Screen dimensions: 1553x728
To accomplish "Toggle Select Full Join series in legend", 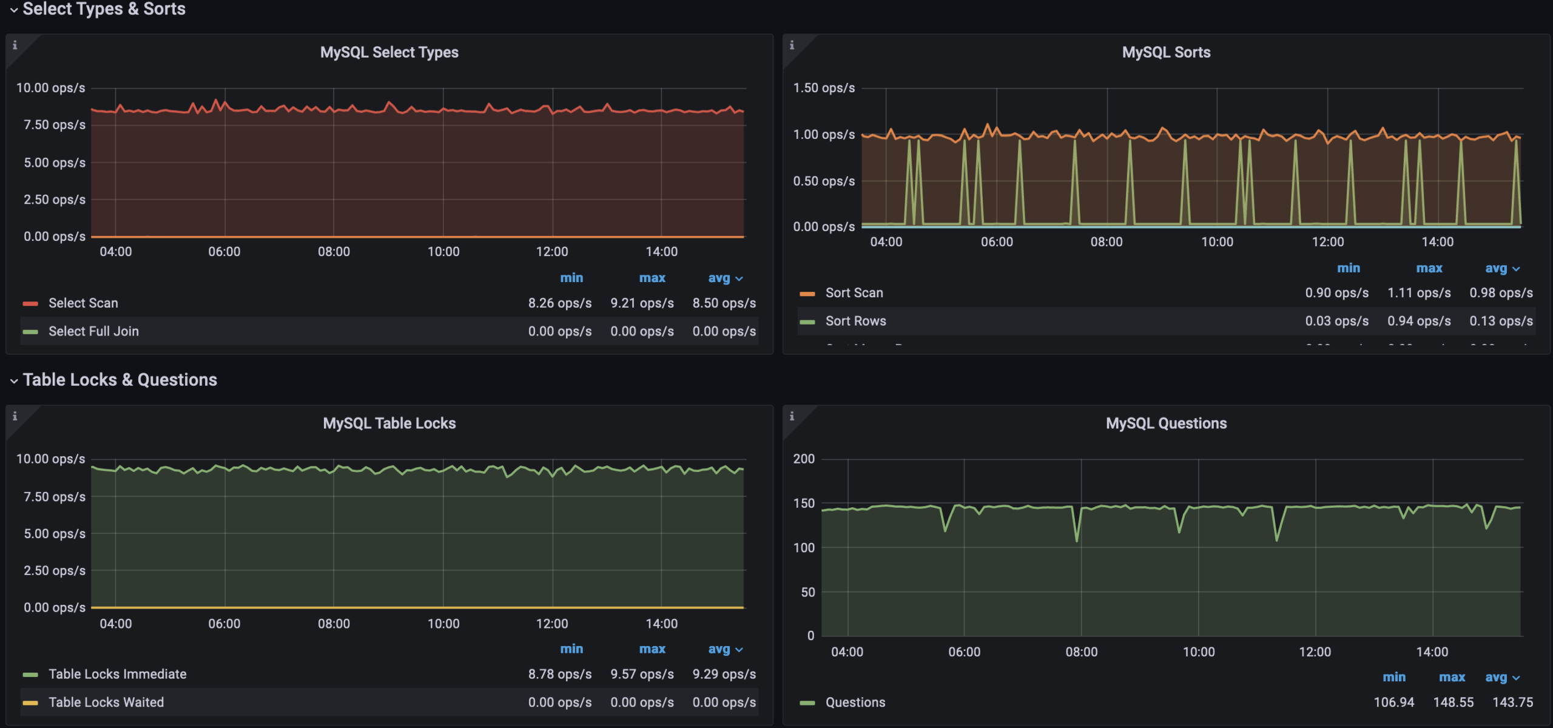I will point(93,332).
